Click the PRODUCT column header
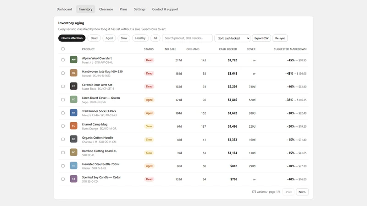 point(88,49)
